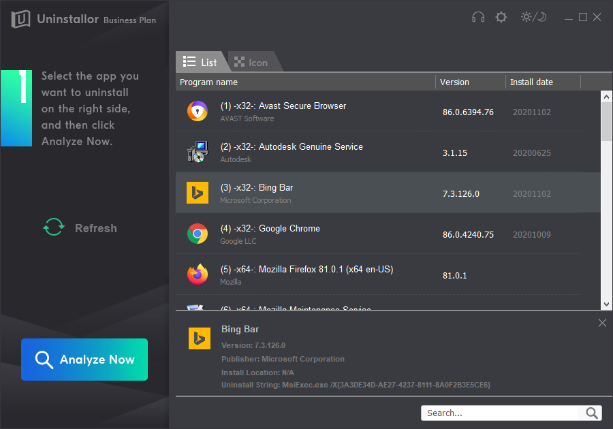Viewport: 613px width, 429px height.
Task: Select "(5) -x64-: Mozilla Firefox 81.0.1" entry
Action: 388,274
